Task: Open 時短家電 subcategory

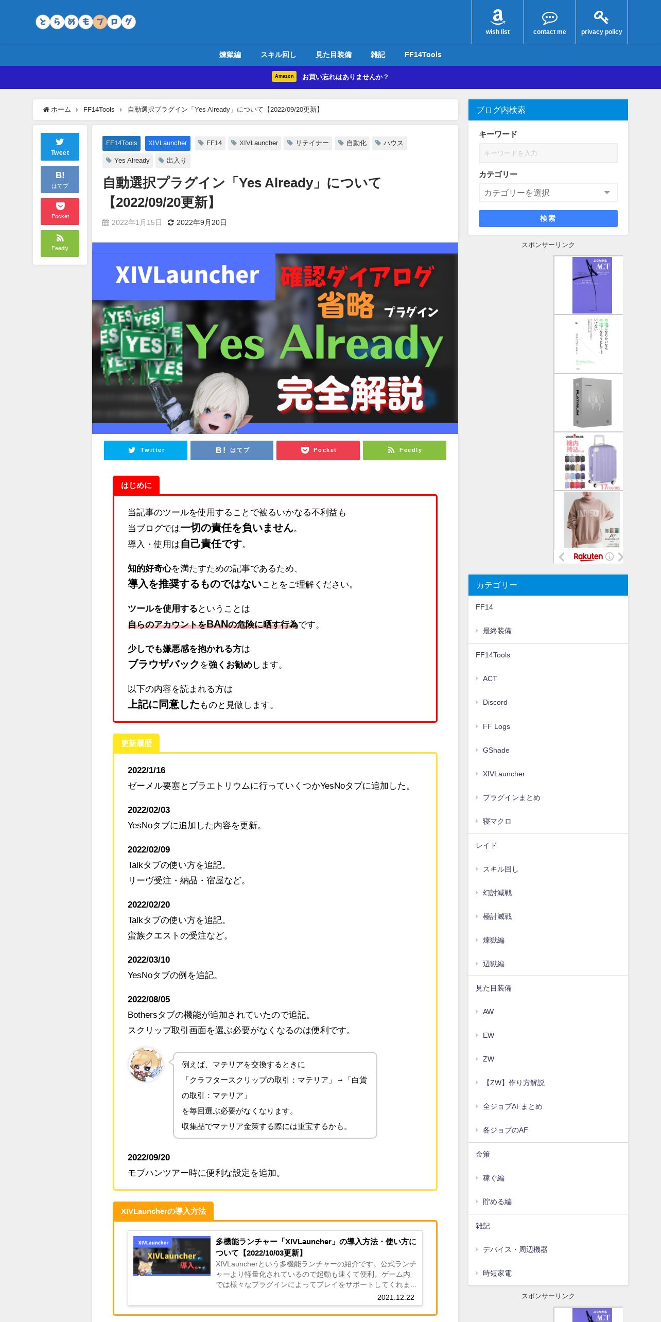Action: (497, 1273)
